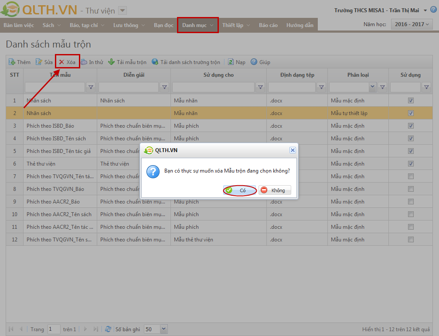The height and width of the screenshot is (336, 439).
Task: Click the Sử dụng cho filter text field
Action: point(213,87)
